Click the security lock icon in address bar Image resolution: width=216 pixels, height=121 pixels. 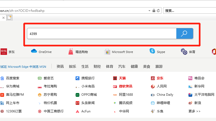point(154,10)
